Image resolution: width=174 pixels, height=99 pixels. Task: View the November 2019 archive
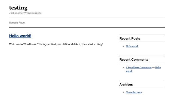134,92
